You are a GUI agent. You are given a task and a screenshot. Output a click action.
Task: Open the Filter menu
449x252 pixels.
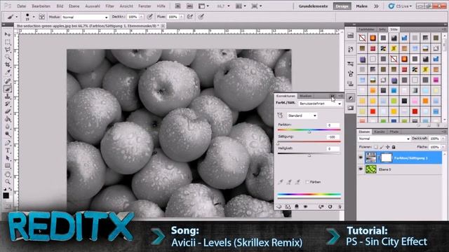pyautogui.click(x=109, y=6)
